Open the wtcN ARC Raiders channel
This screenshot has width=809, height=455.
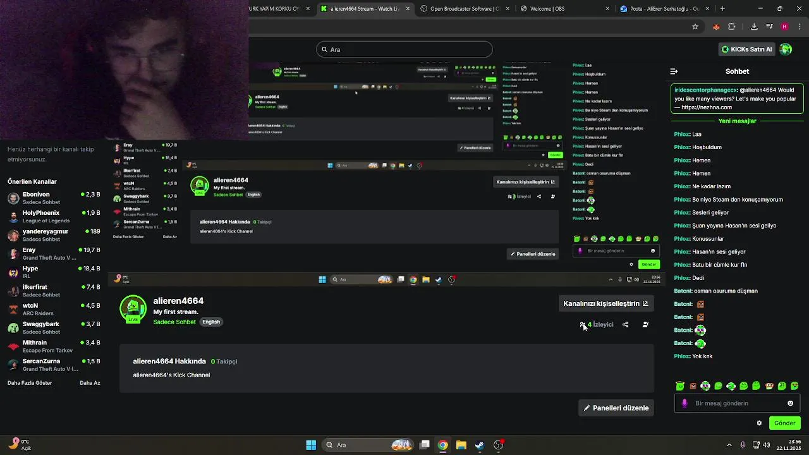click(54, 309)
